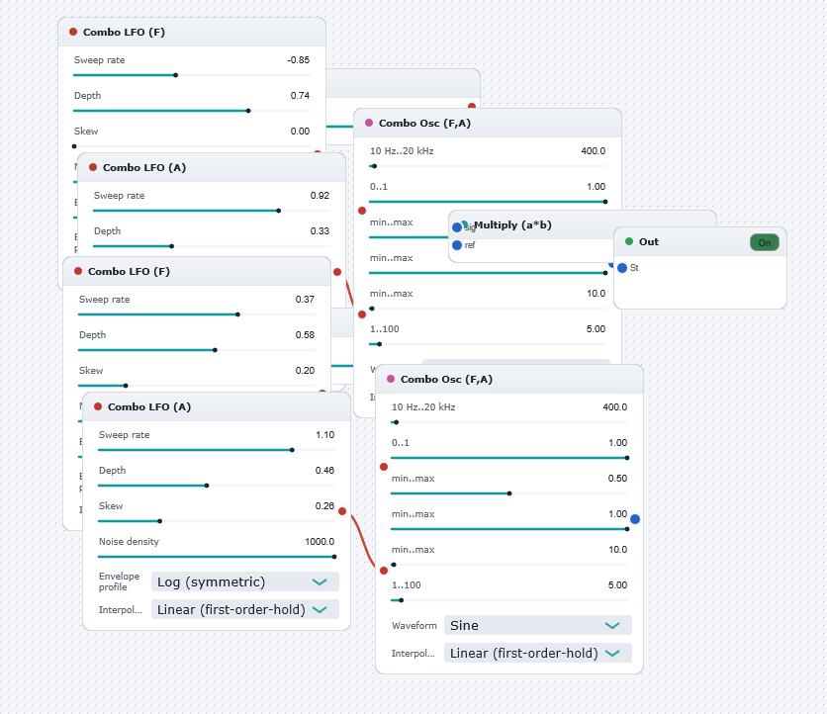Adjust the Sweep rate slider valued 0.37
Image resolution: width=827 pixels, height=714 pixels.
(x=197, y=314)
